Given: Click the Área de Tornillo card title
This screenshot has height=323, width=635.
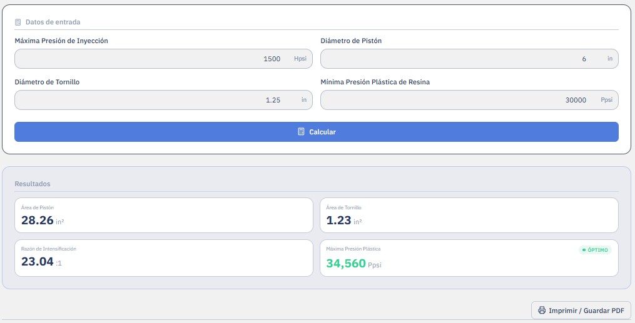Looking at the screenshot, I should coord(343,207).
